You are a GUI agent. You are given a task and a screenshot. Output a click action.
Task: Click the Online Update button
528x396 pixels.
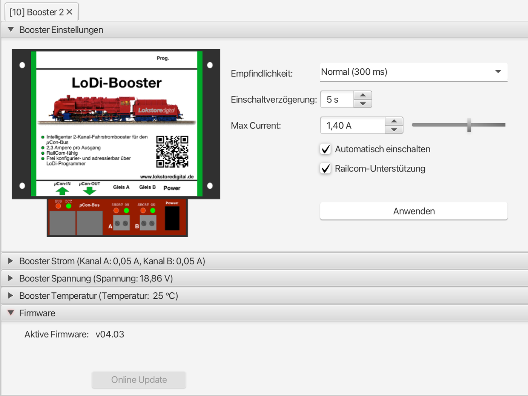coord(139,380)
